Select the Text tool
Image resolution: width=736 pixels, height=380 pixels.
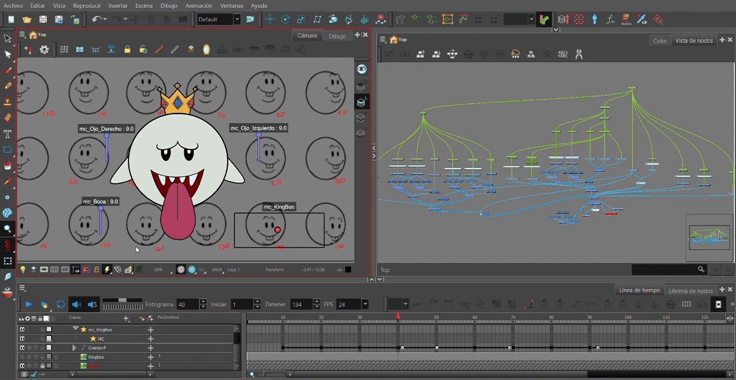[8, 134]
